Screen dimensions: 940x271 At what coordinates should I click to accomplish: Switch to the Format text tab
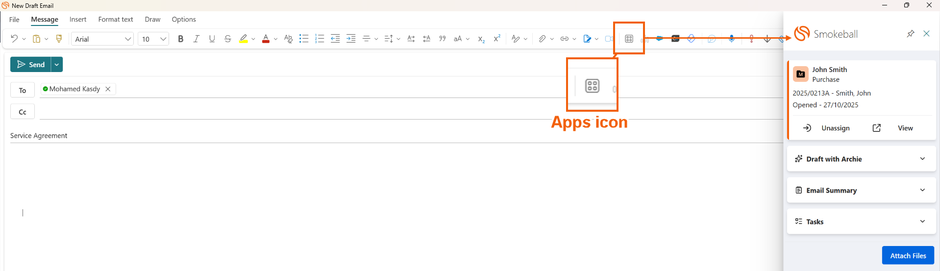116,20
